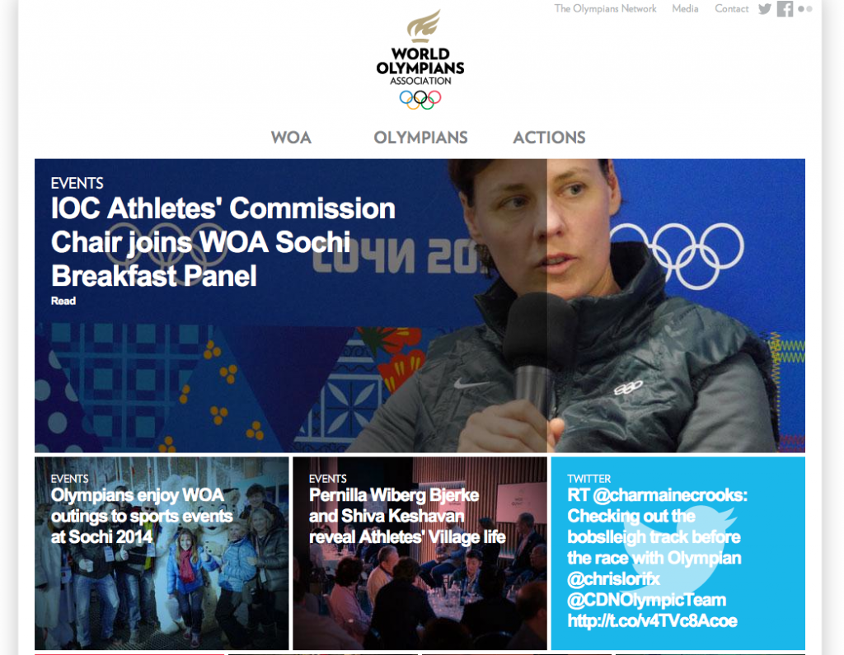Click the @chrislorifx mention in tweet
The image size is (844, 655).
point(613,579)
